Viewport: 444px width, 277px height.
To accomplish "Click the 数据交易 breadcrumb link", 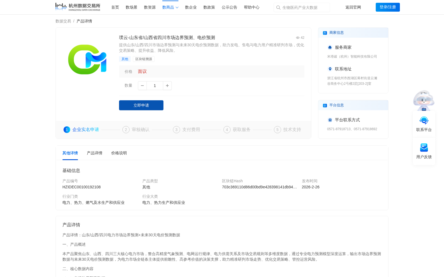I will [63, 21].
